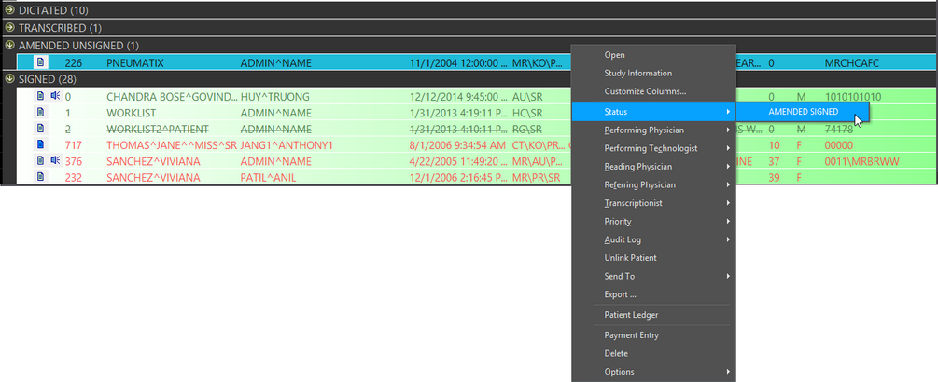Expand the TRANSCRIBED (1) group

(x=9, y=28)
